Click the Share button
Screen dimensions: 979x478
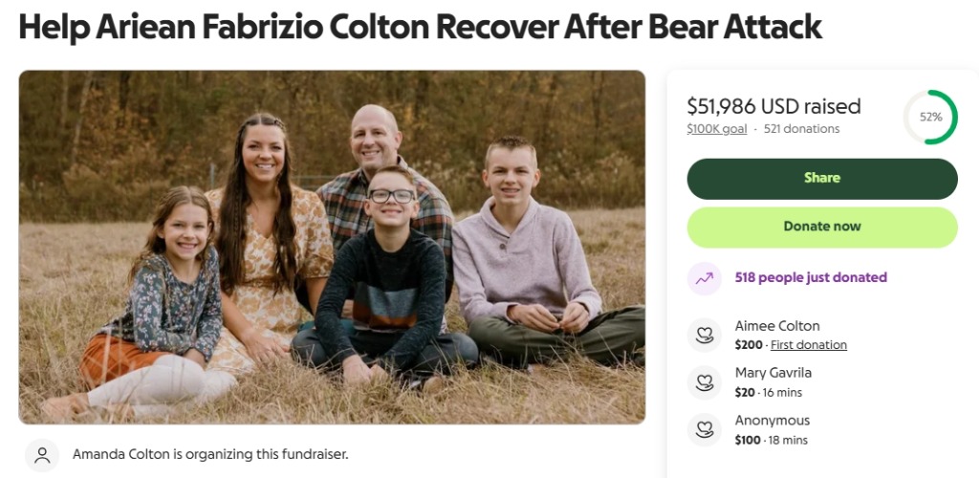tap(821, 179)
